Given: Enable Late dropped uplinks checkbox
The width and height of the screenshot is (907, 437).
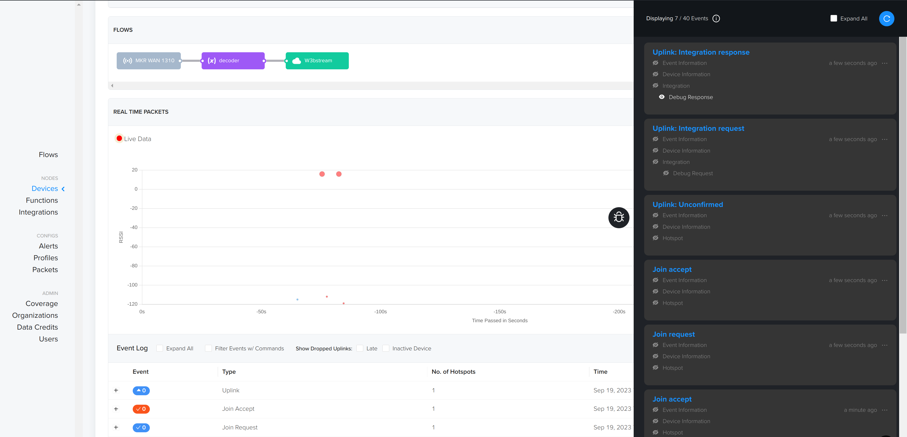Looking at the screenshot, I should 360,348.
